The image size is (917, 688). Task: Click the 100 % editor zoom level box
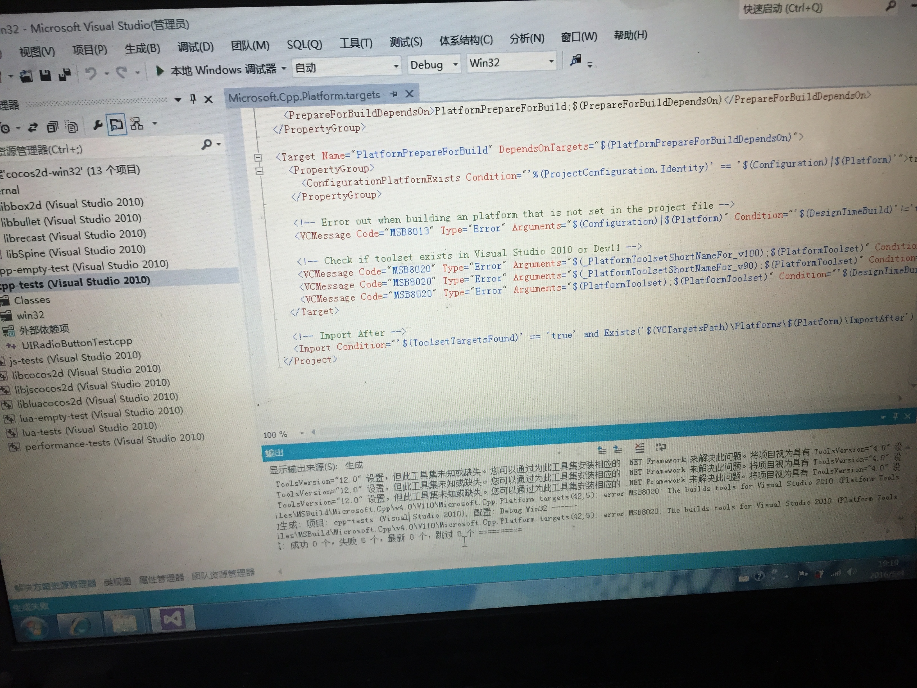[x=275, y=434]
